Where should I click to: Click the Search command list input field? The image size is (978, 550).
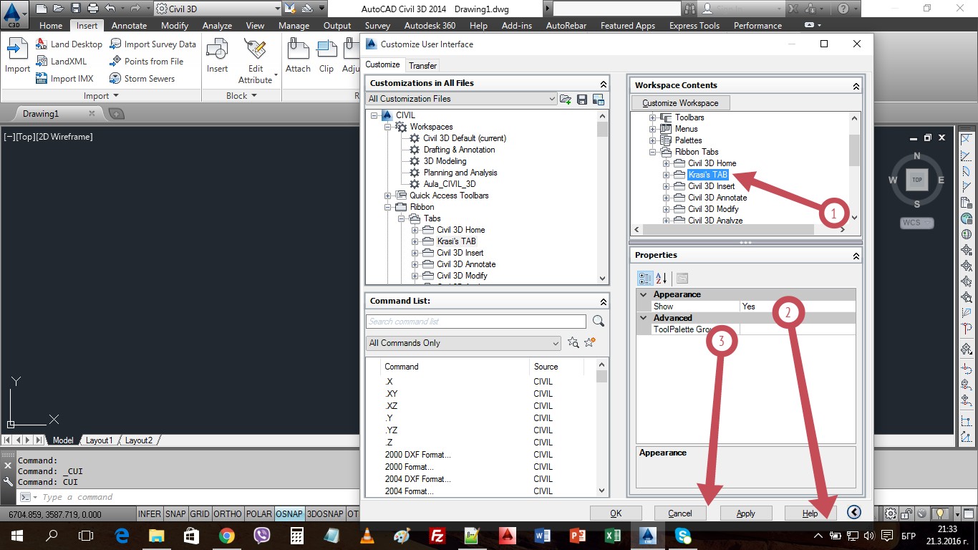[x=476, y=322]
